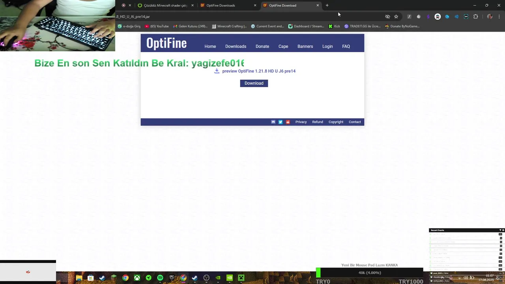This screenshot has width=505, height=284.
Task: Open the Current Event and... bookmark
Action: pyautogui.click(x=267, y=26)
